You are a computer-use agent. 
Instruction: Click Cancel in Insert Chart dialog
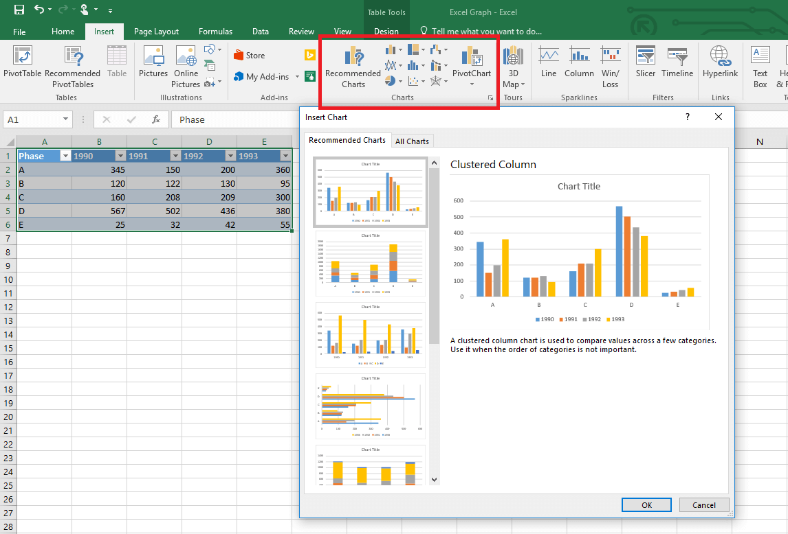(x=703, y=505)
